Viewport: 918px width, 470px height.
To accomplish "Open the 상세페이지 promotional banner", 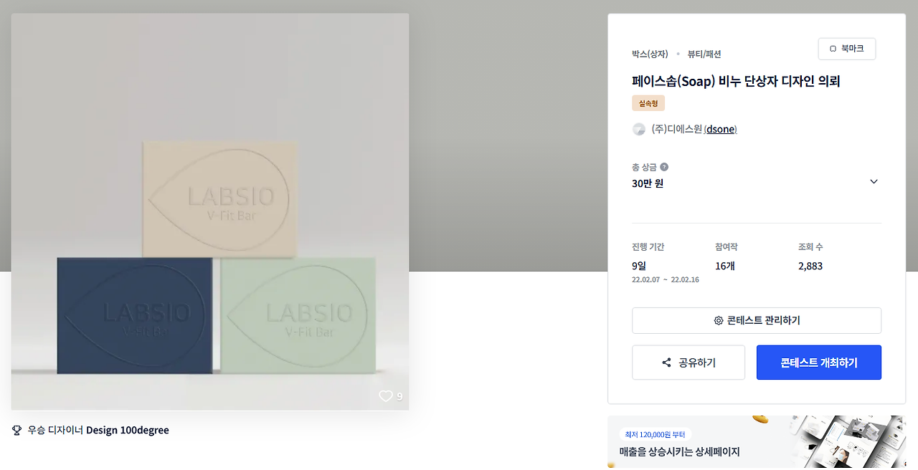I will [757, 441].
